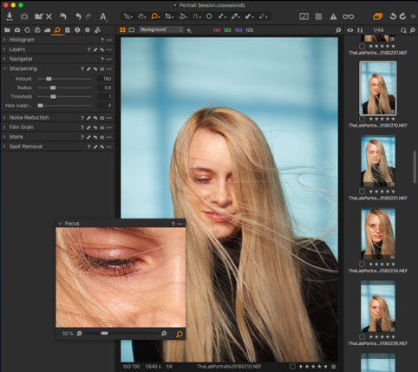The width and height of the screenshot is (418, 372).
Task: Click the Exposure warning triangle icon
Action: [333, 16]
